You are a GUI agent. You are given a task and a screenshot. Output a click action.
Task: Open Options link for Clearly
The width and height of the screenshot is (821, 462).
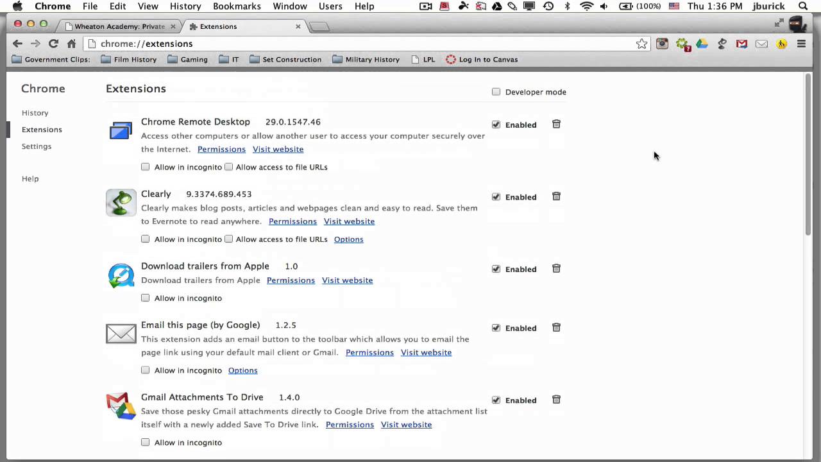pyautogui.click(x=348, y=239)
